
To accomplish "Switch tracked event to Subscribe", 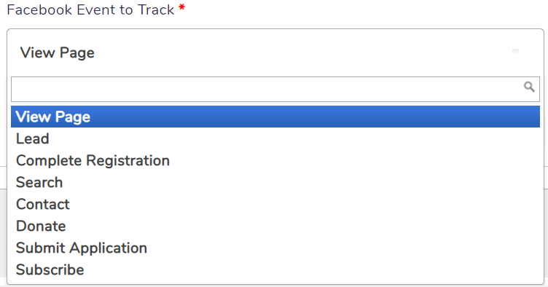I will (275, 270).
